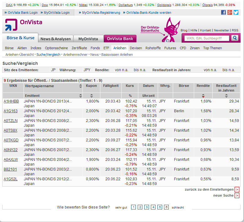
Task: Sort table by Wertpapiername arrows
Action: click(x=81, y=86)
